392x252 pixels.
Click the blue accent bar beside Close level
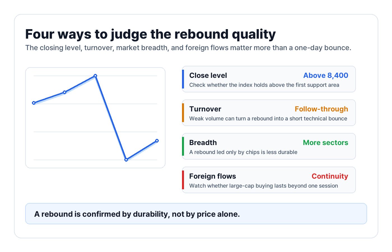point(183,79)
